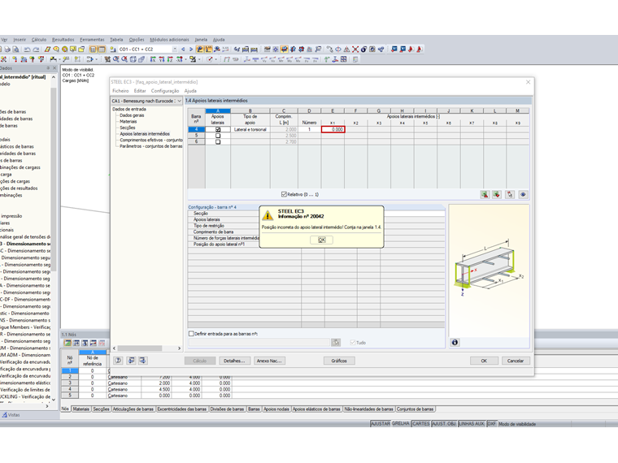618x463 pixels.
Task: Switch to the Conjuntos de barras tab
Action: (x=415, y=409)
